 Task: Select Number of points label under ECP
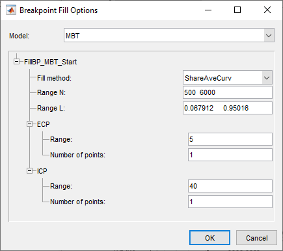(x=77, y=155)
